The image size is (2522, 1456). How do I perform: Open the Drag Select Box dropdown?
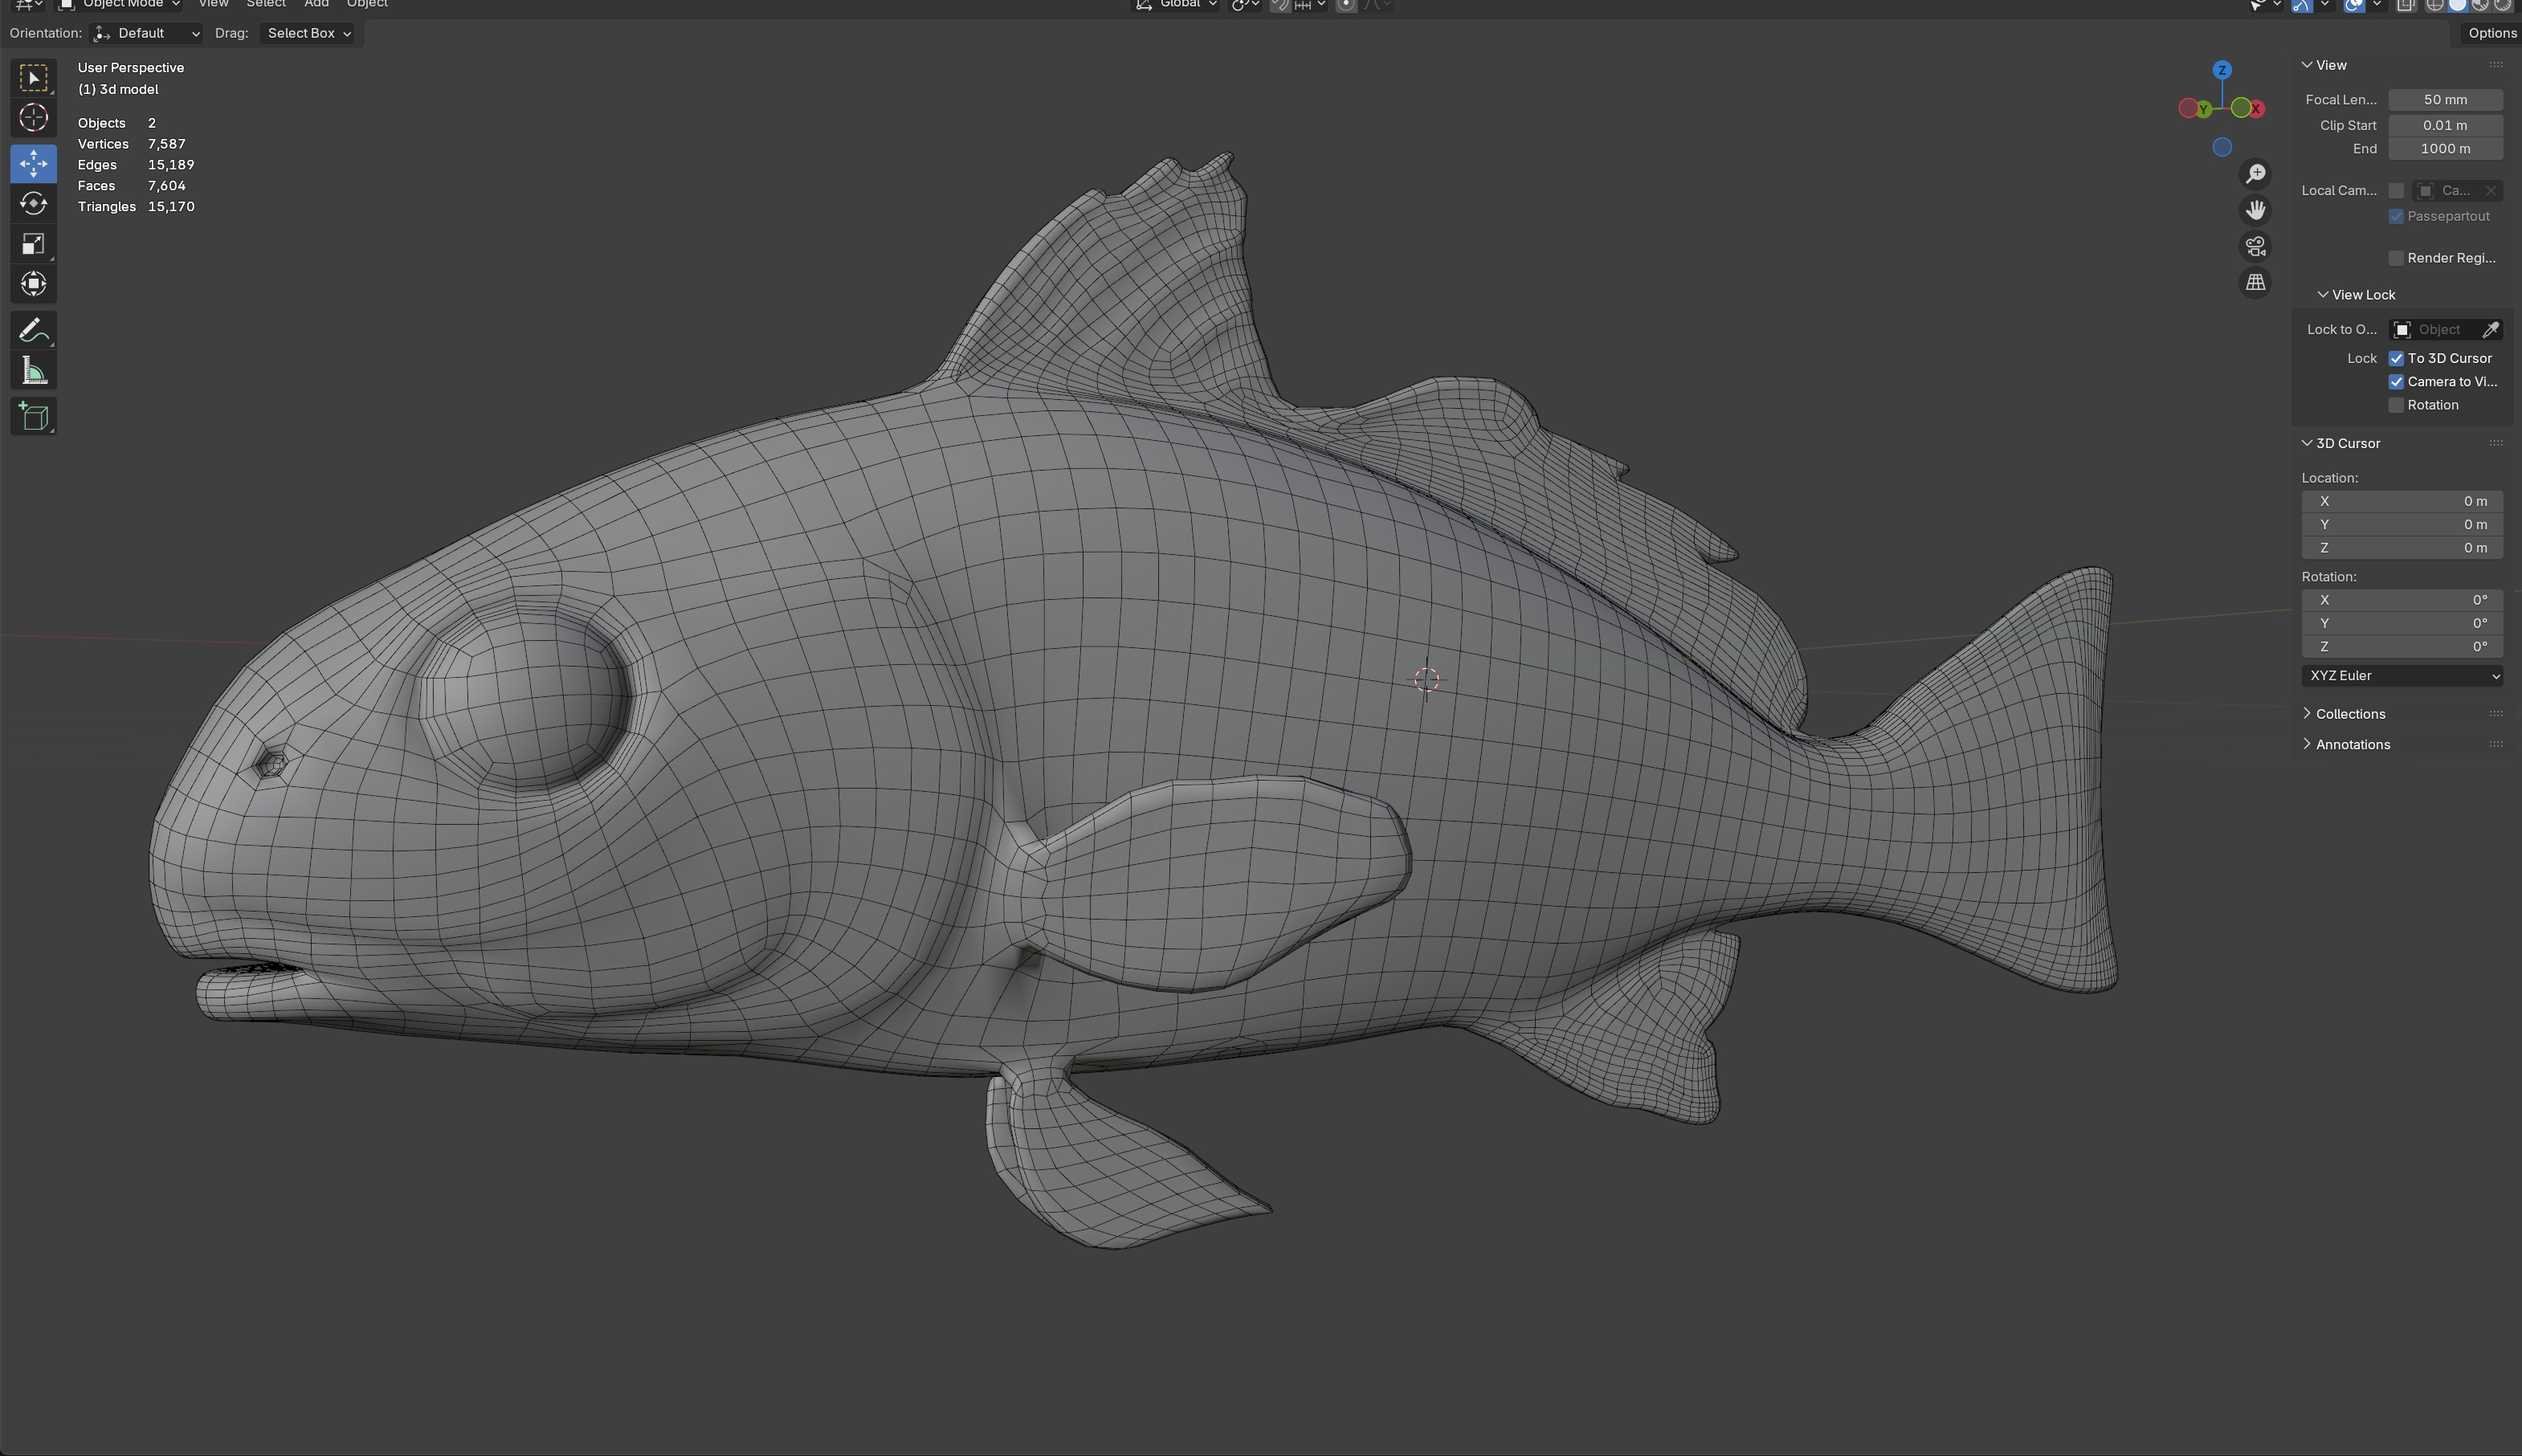(x=308, y=33)
